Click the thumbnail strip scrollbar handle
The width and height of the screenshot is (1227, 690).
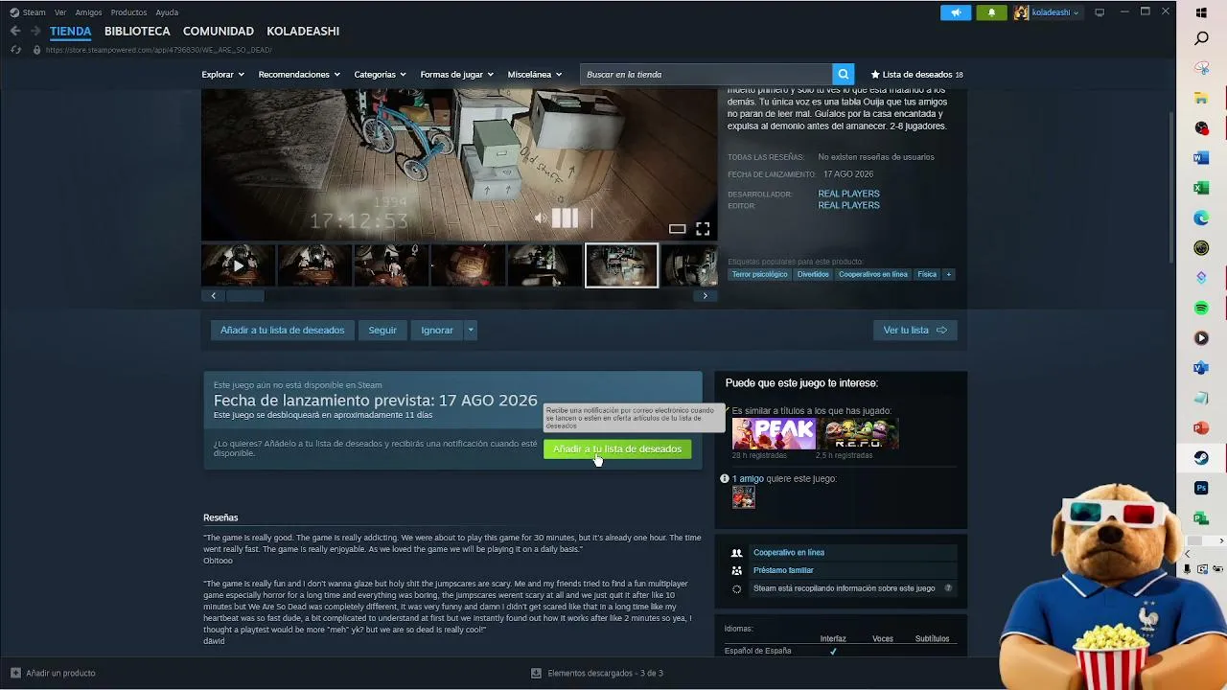pos(244,296)
